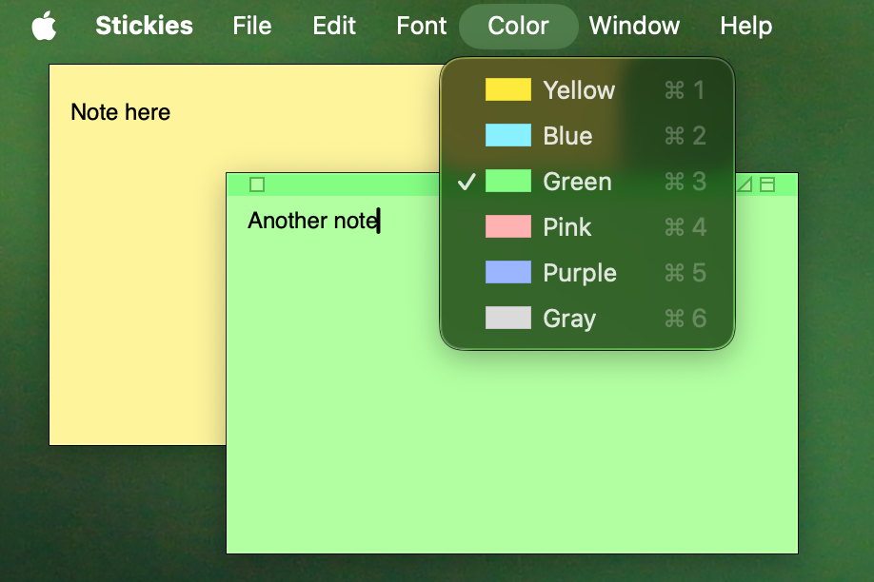Open the Apple menu
Image resolution: width=874 pixels, height=582 pixels.
coord(44,26)
